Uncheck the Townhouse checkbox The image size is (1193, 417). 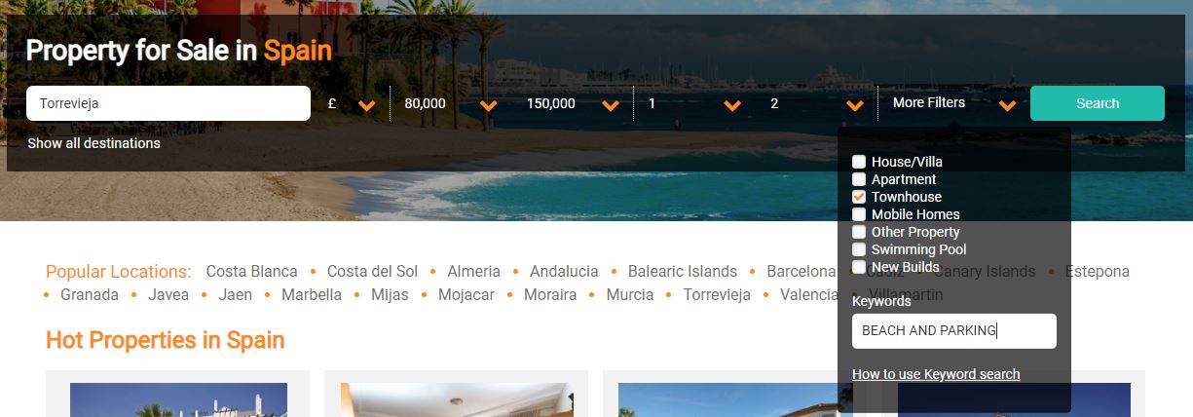[859, 197]
